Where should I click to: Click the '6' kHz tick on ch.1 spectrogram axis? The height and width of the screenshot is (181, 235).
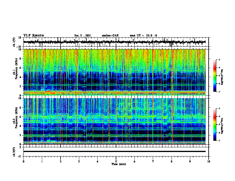(20, 68)
